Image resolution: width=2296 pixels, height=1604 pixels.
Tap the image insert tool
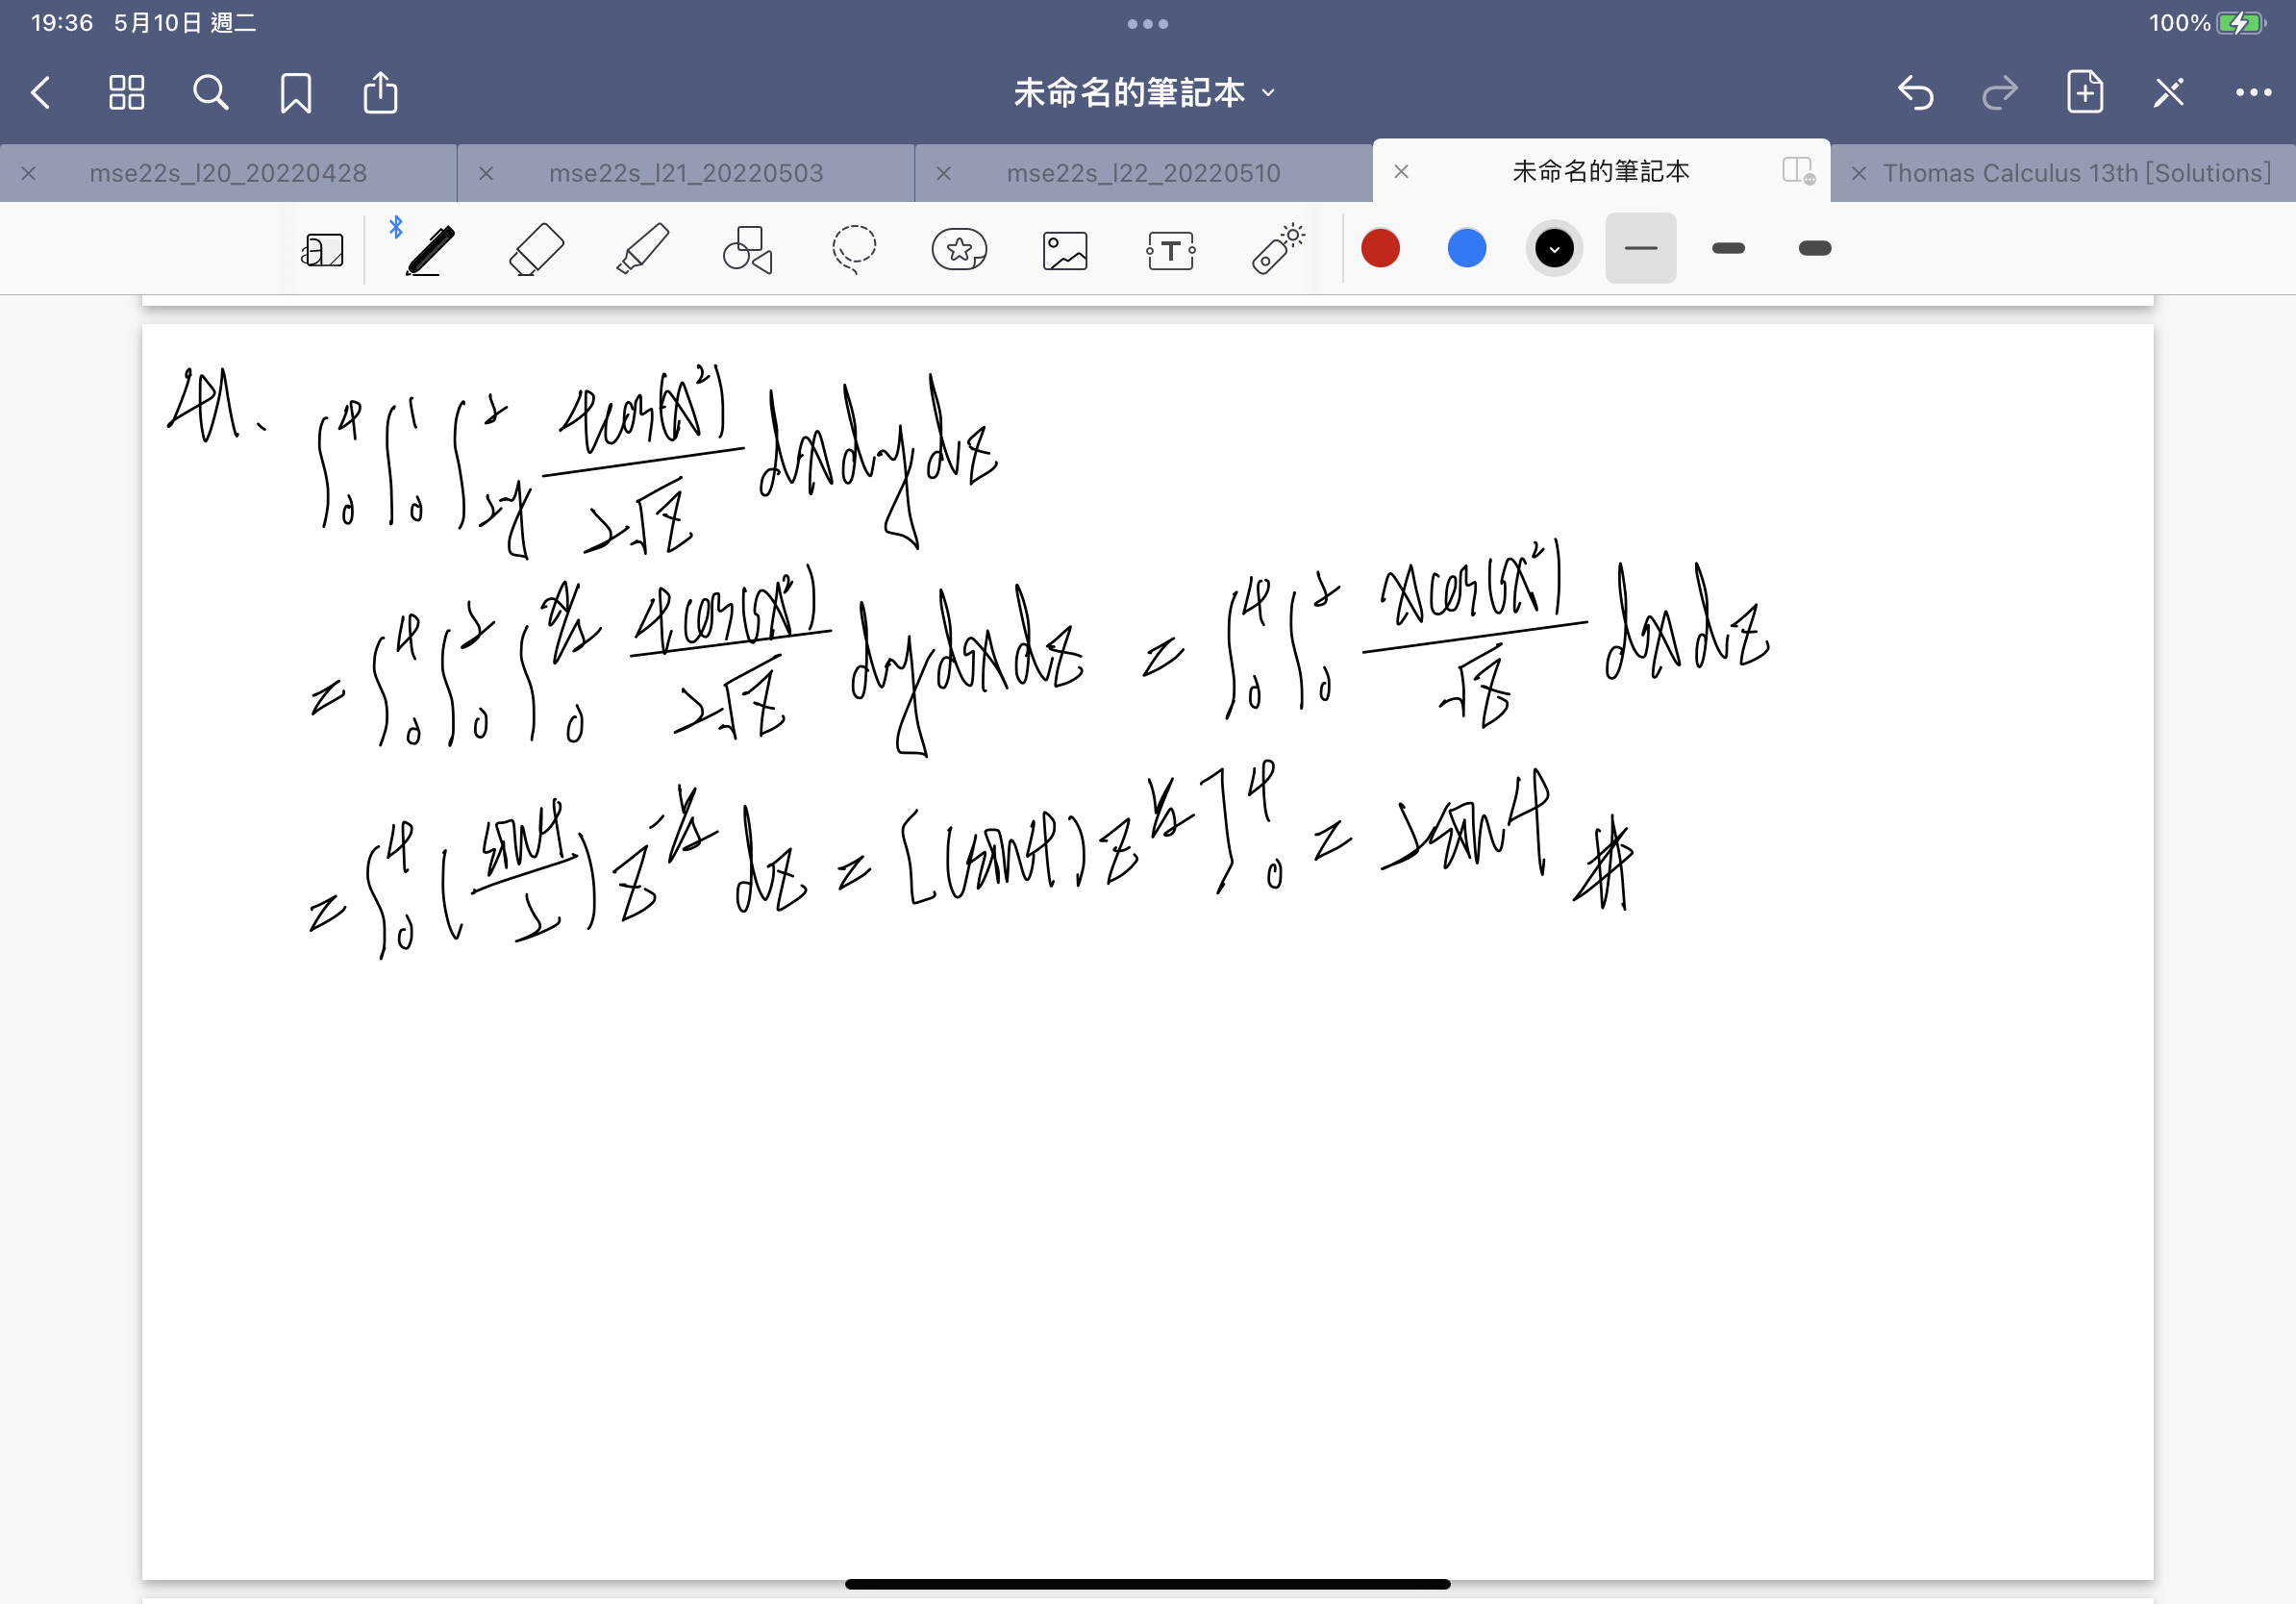pos(1064,250)
